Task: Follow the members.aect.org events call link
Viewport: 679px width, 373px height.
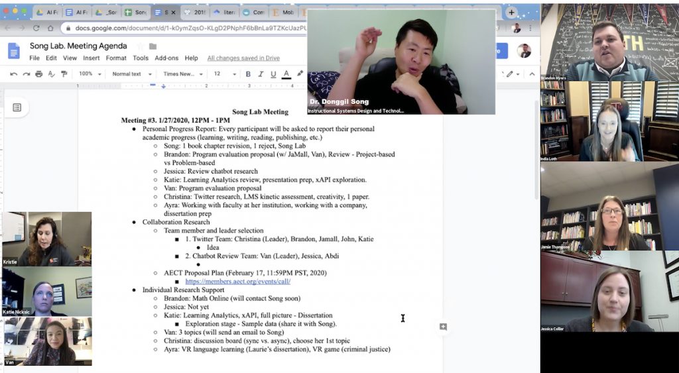Action: (237, 282)
